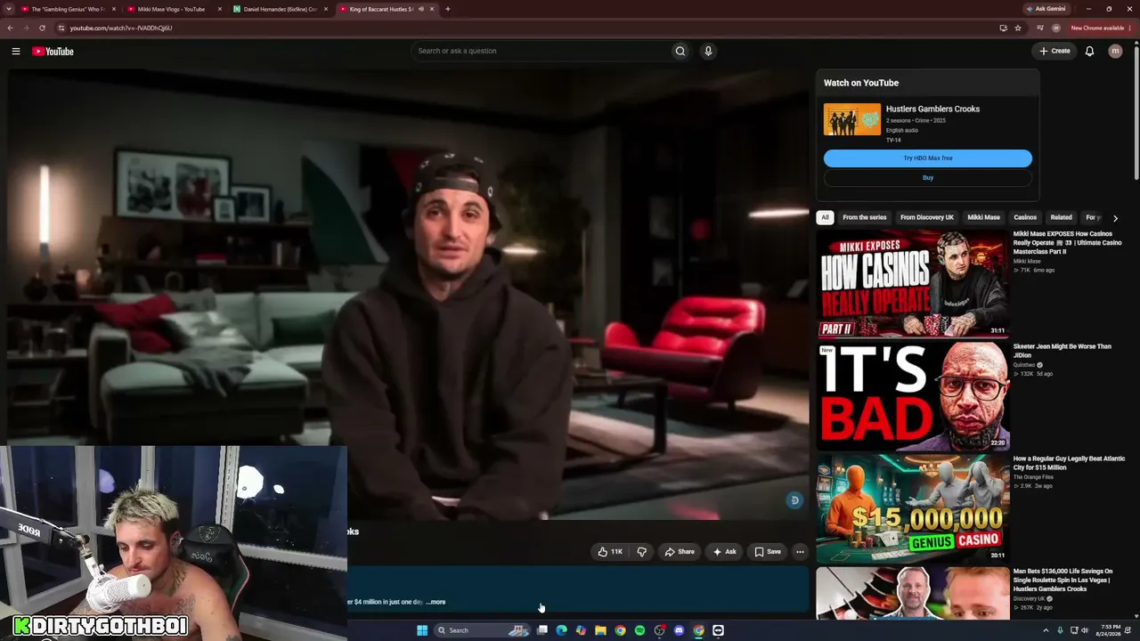Filter by From the series chip
The image size is (1140, 641).
click(865, 217)
